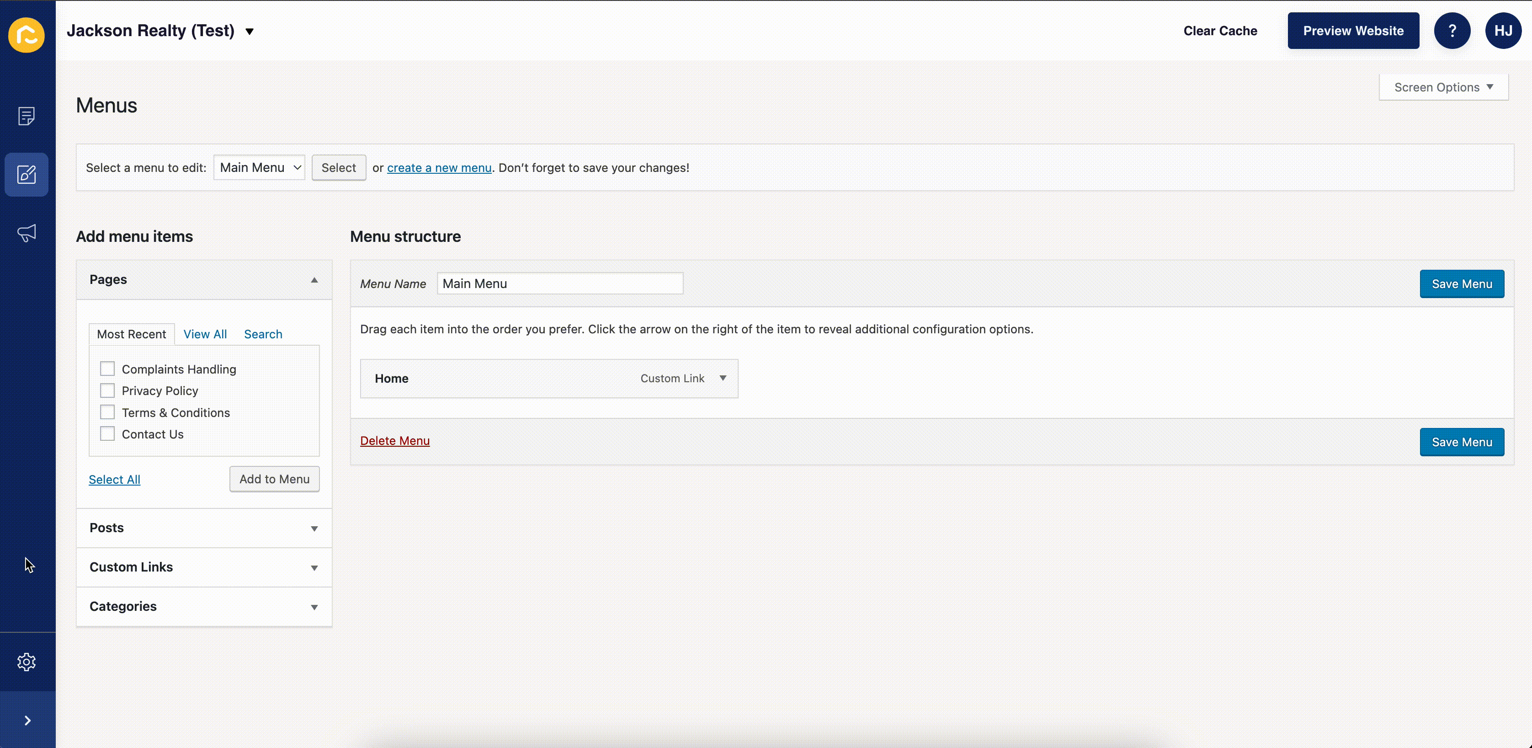Screen dimensions: 1532x748
Task: Check the Contact Us checkbox
Action: pos(107,434)
